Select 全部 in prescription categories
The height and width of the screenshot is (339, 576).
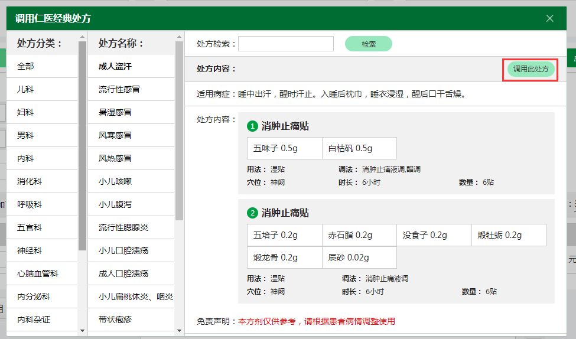pyautogui.click(x=25, y=66)
